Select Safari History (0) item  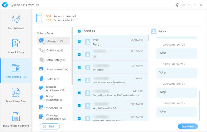click(54, 60)
